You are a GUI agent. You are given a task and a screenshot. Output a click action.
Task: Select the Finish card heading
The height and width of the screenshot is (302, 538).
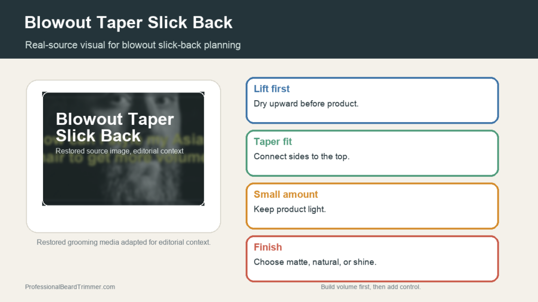(267, 247)
